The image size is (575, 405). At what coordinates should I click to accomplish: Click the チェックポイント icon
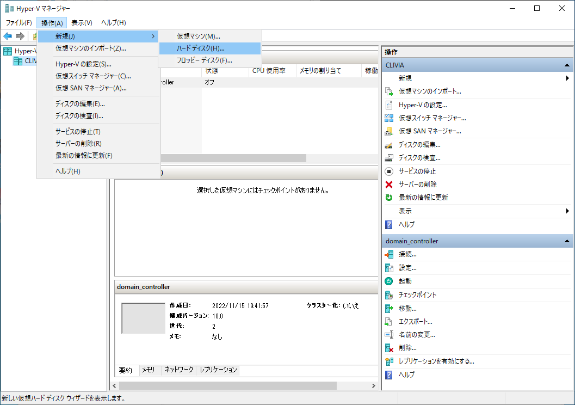pos(389,294)
